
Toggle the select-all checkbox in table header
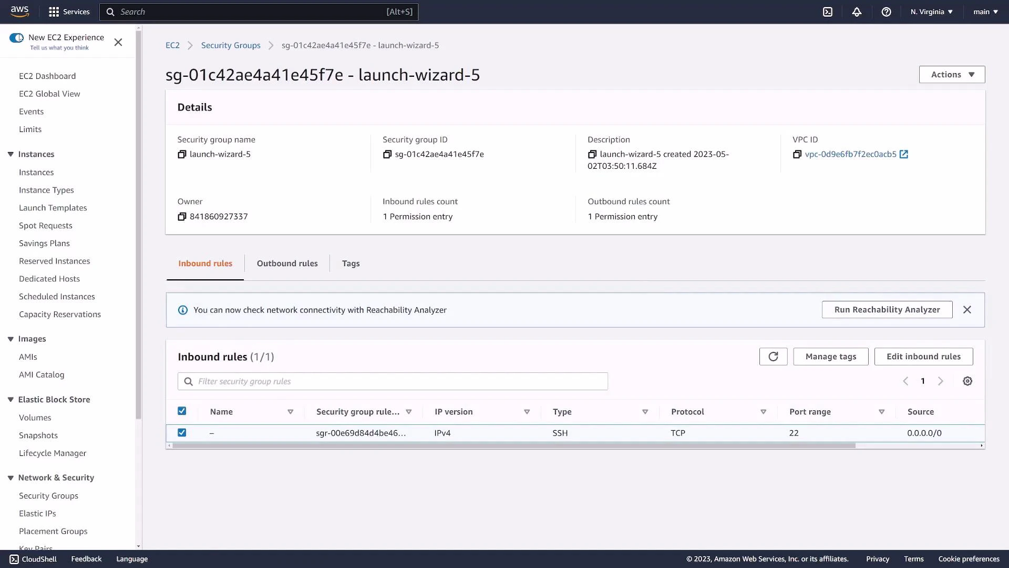182,411
